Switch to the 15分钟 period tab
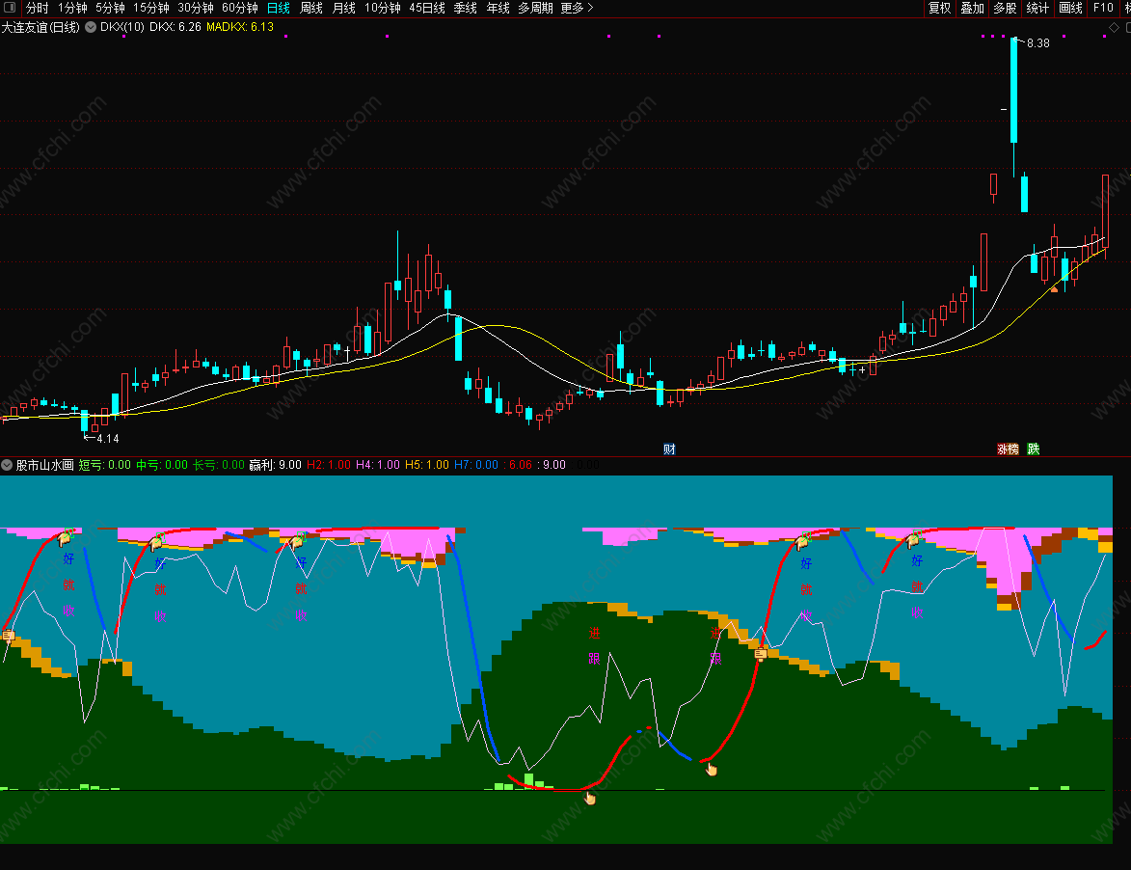 [x=150, y=8]
